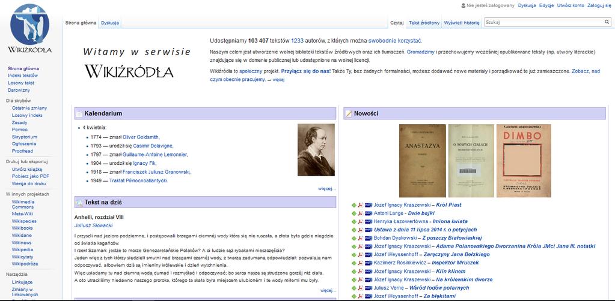Open PDF icon for Klin klinem

(x=361, y=271)
